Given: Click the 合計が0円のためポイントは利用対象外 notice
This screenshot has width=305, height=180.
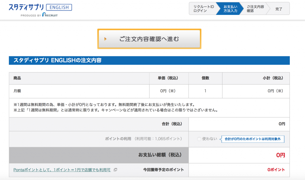Looking at the screenshot, I should (x=253, y=139).
